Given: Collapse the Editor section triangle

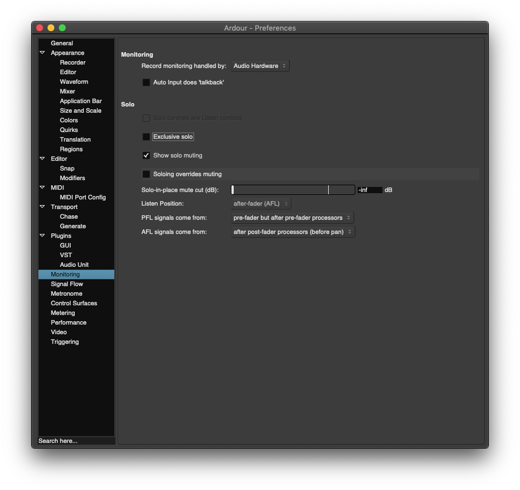Looking at the screenshot, I should 42,159.
